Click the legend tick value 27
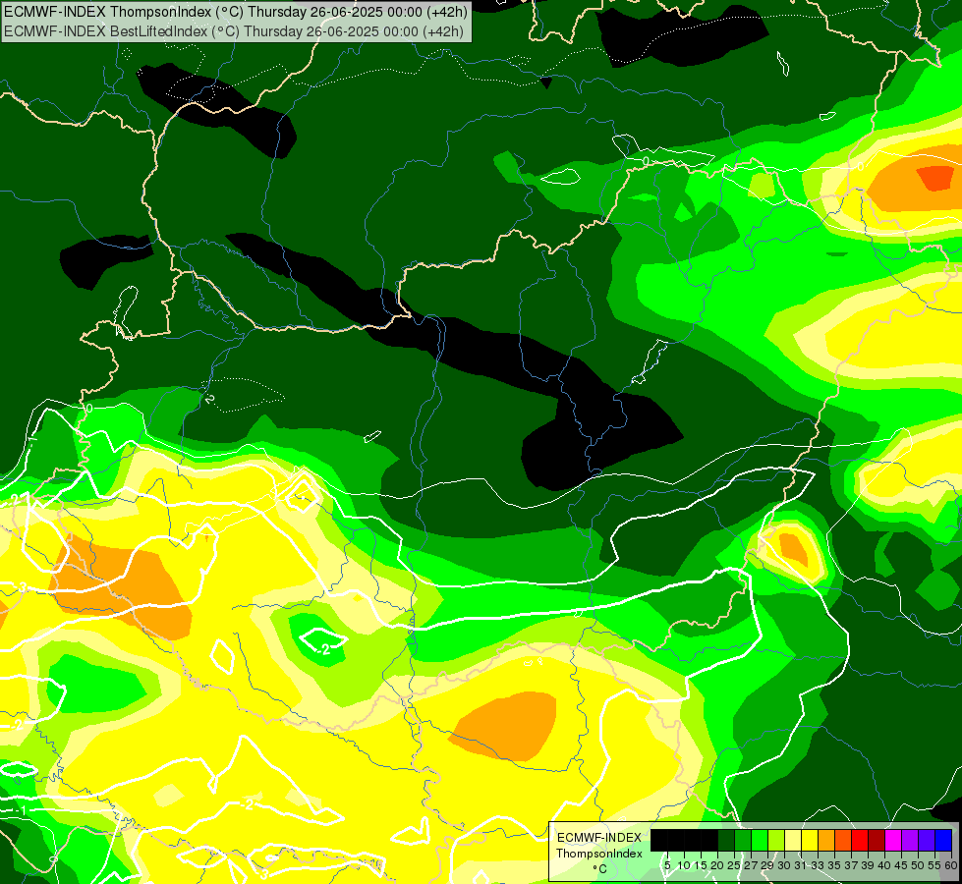The image size is (962, 884). pyautogui.click(x=751, y=865)
